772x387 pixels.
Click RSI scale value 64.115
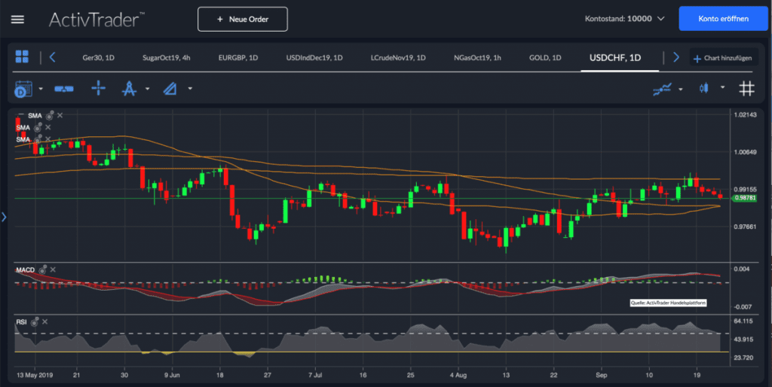point(743,321)
